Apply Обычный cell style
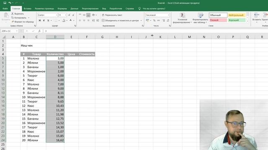 pyautogui.click(x=218, y=15)
